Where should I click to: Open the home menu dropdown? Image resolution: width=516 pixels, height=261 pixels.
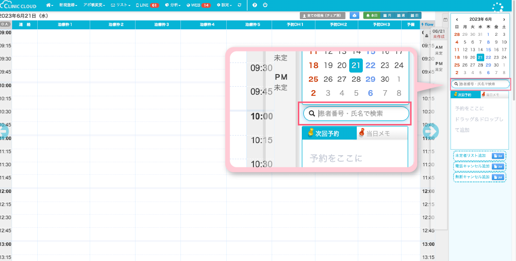point(49,5)
